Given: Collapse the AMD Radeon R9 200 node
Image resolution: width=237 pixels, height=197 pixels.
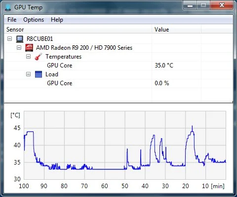Looking at the screenshot, I should point(19,48).
